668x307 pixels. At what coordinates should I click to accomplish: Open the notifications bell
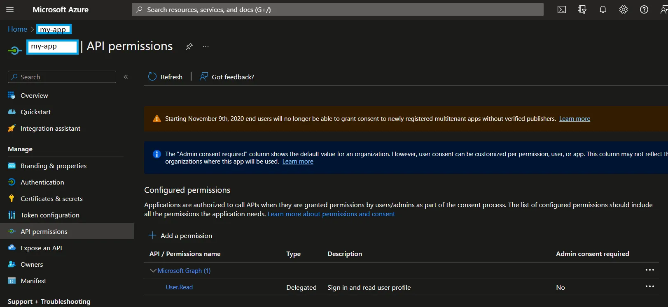click(x=603, y=9)
